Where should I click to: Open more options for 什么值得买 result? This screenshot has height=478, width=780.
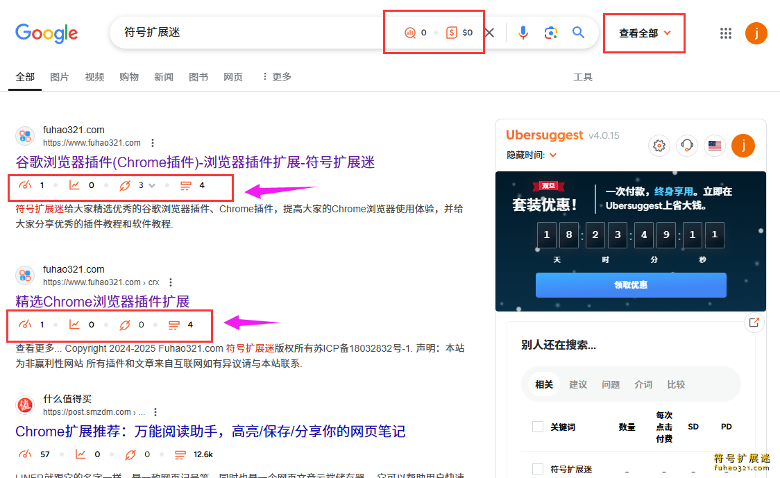pos(155,412)
